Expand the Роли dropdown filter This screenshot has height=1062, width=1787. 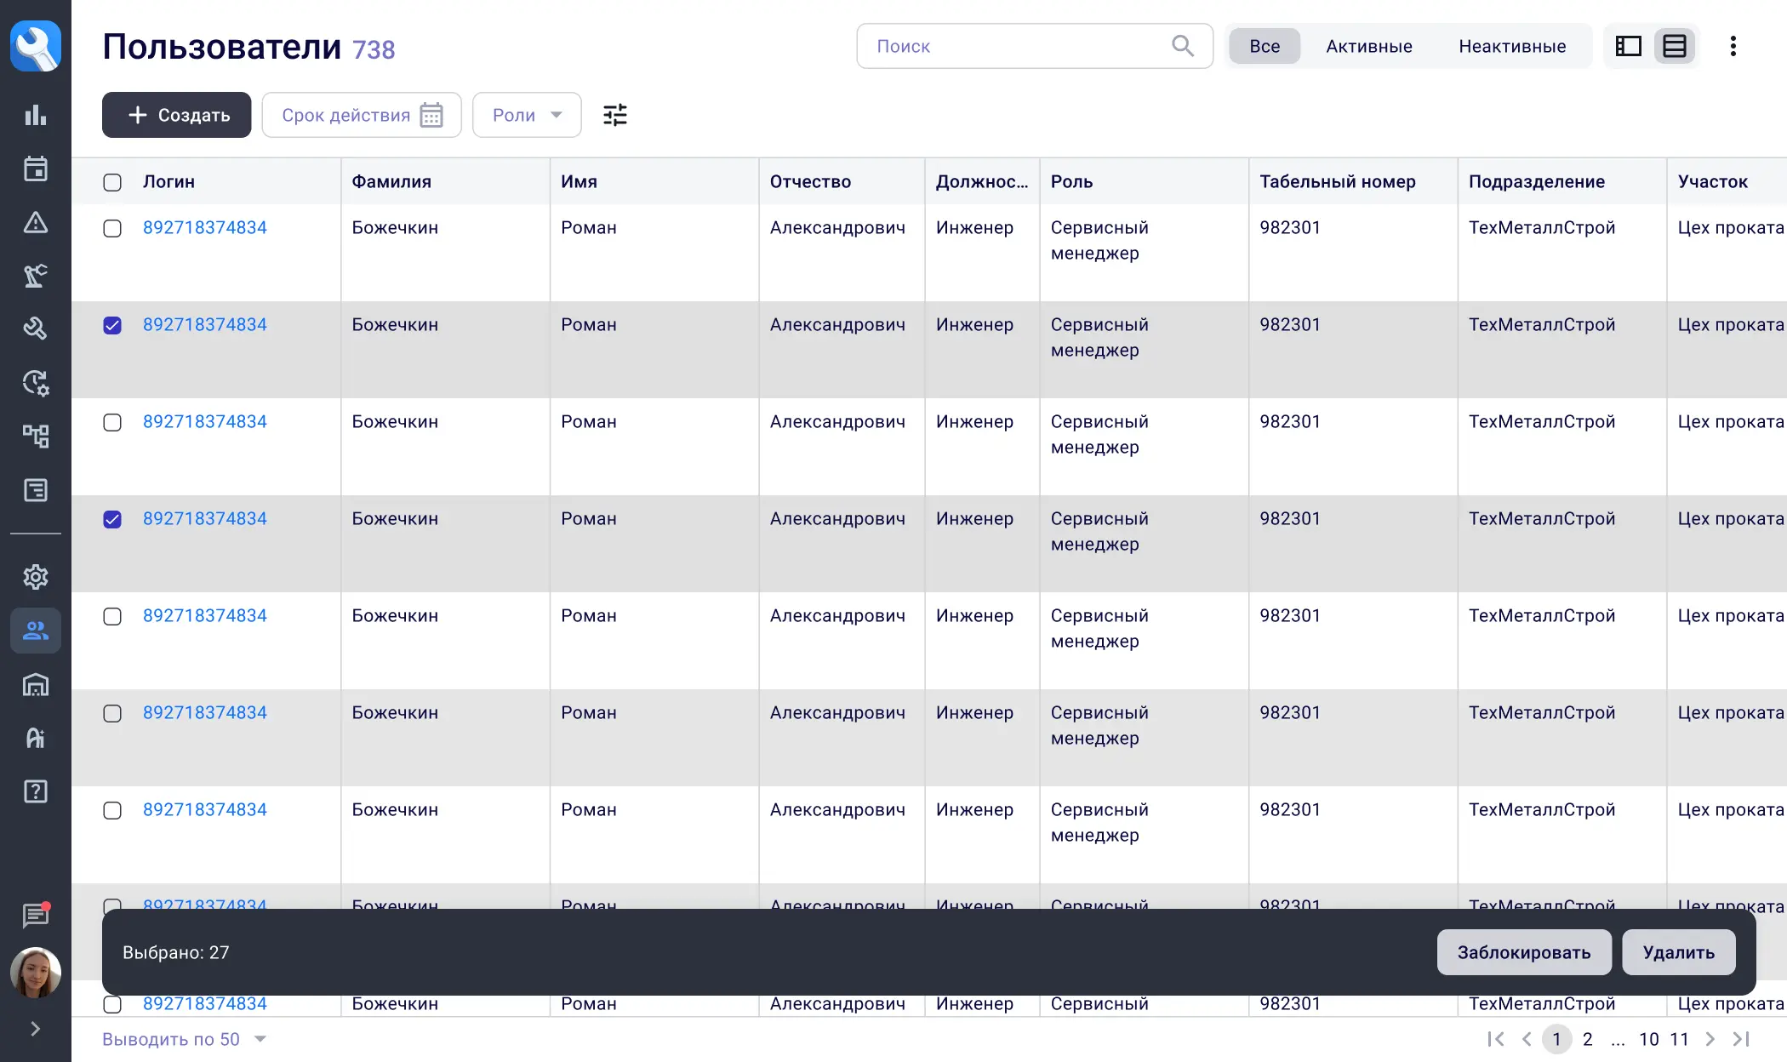pyautogui.click(x=527, y=115)
